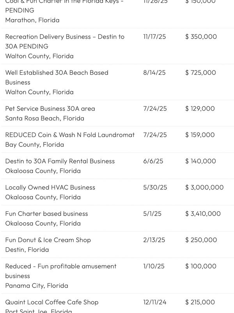Image resolution: width=234 pixels, height=313 pixels.
Task: Click Panama City, Florida location text
Action: coord(36,286)
